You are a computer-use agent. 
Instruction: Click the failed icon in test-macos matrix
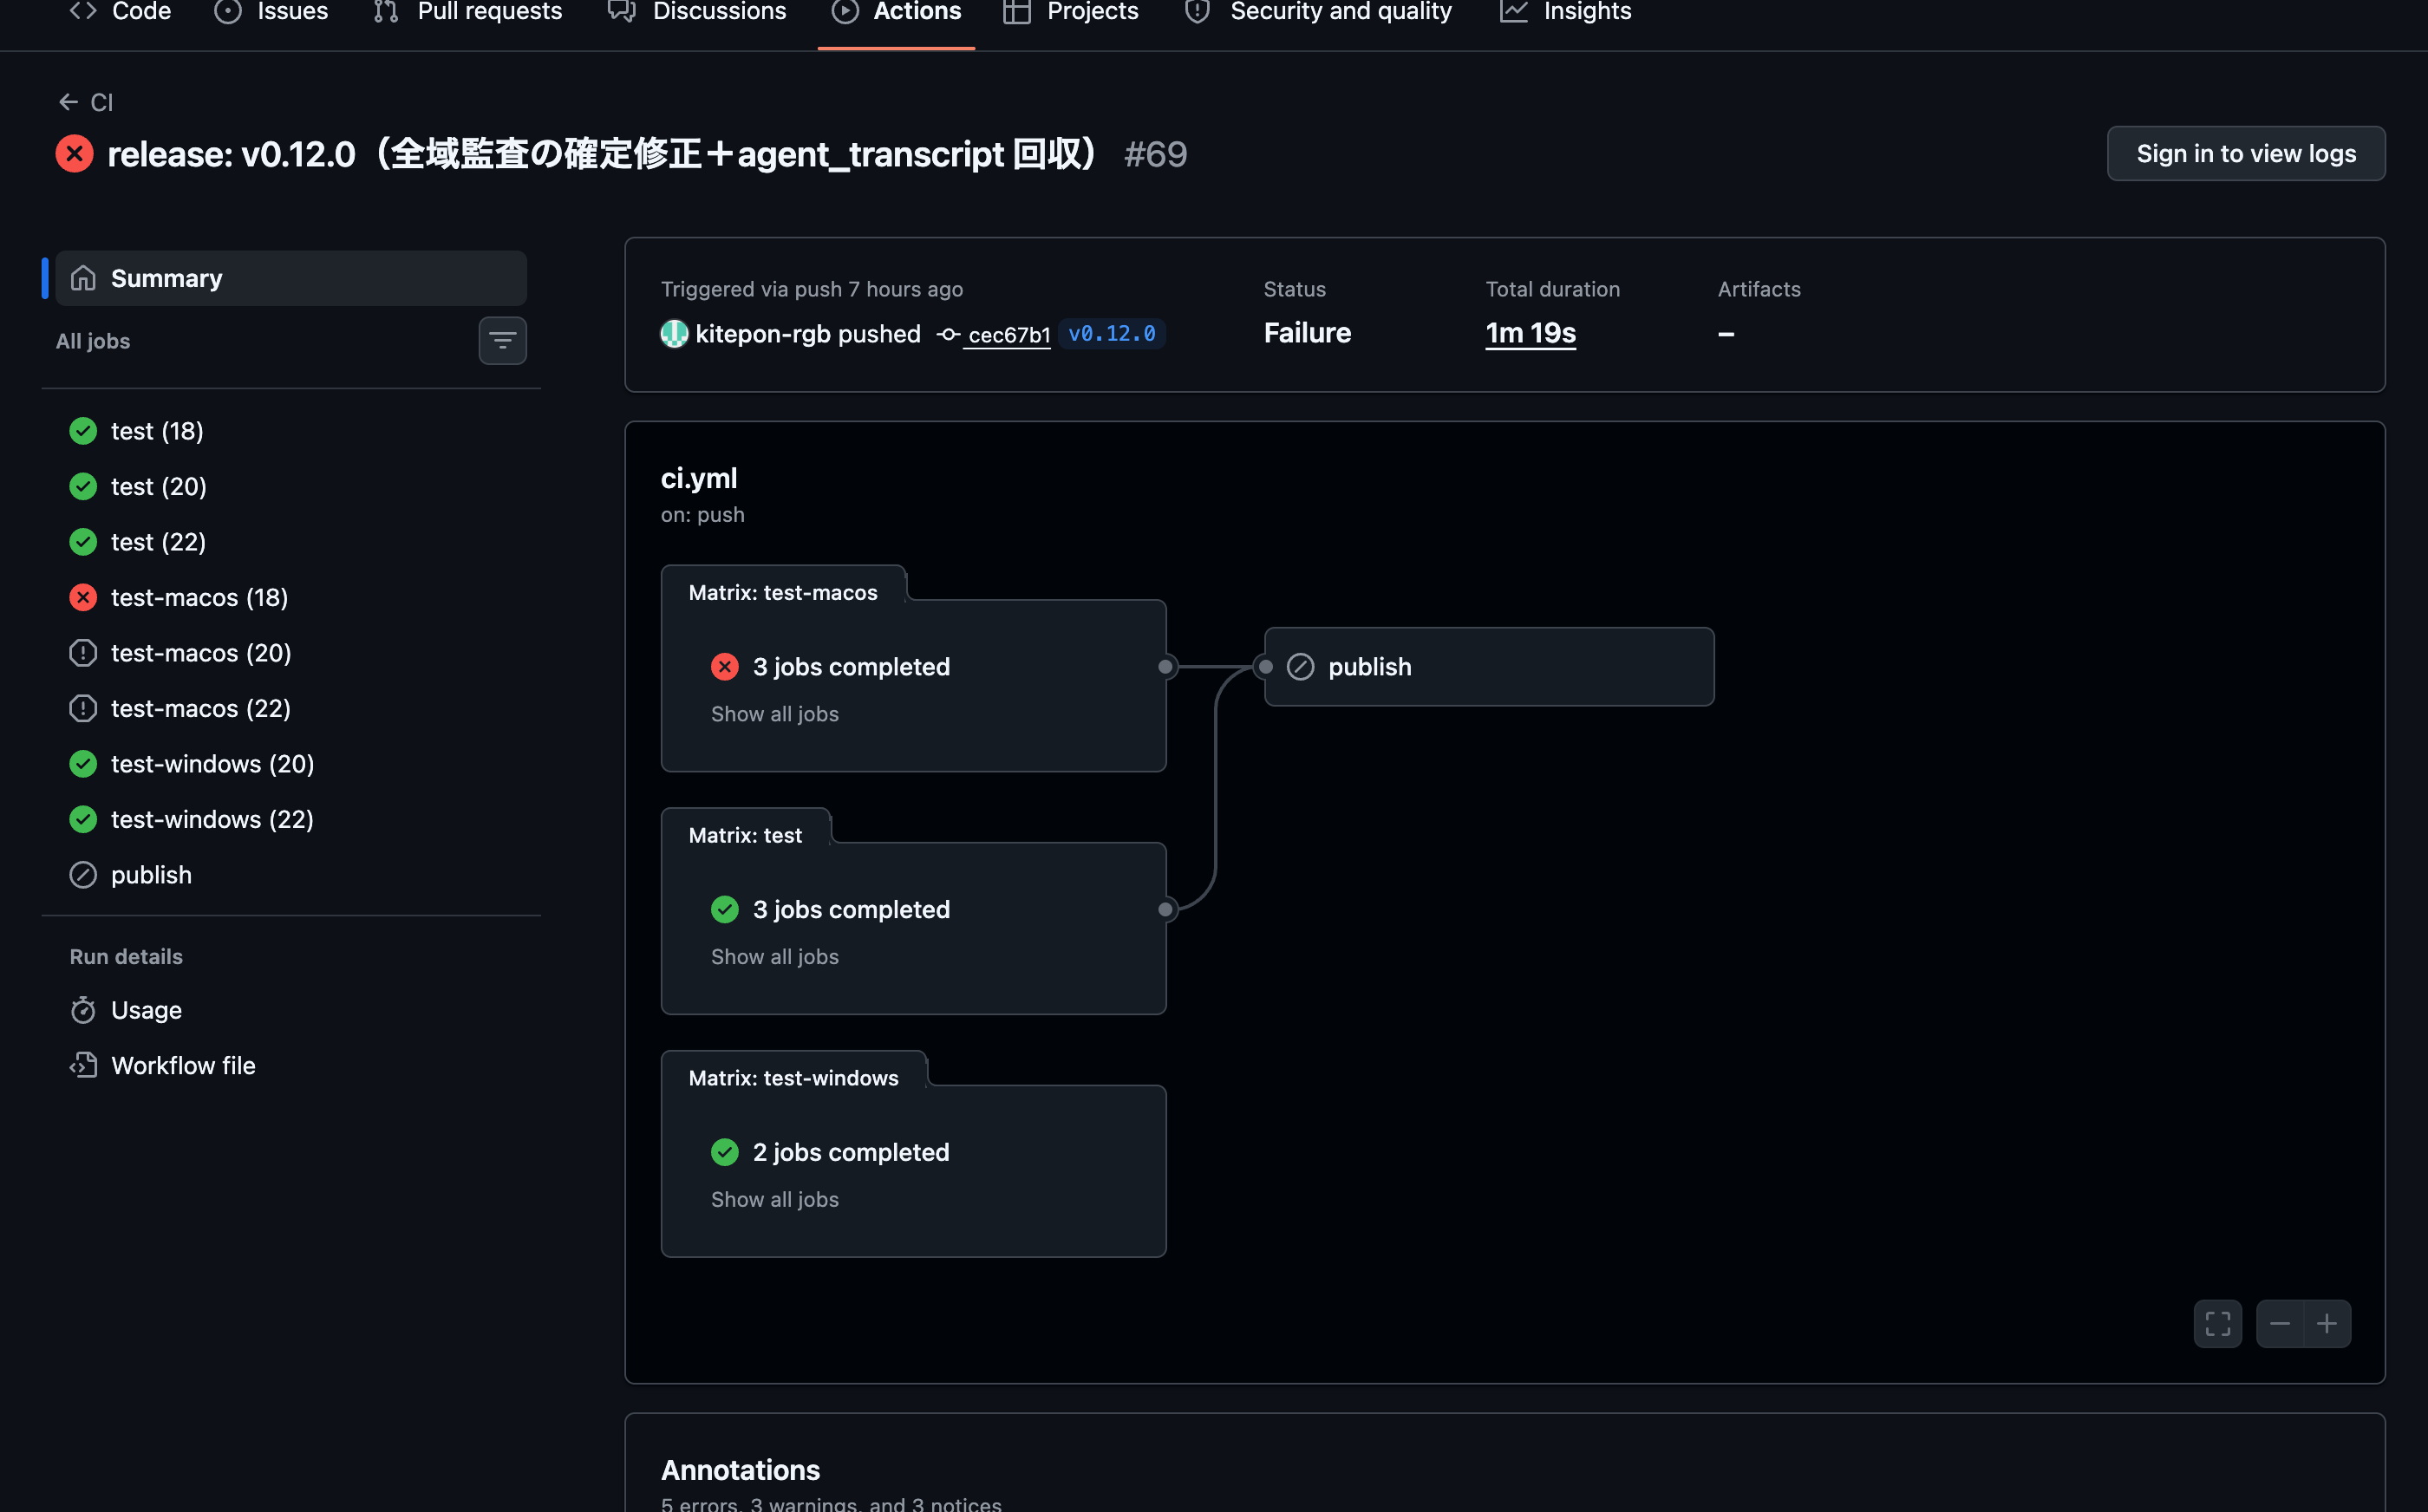tap(724, 667)
